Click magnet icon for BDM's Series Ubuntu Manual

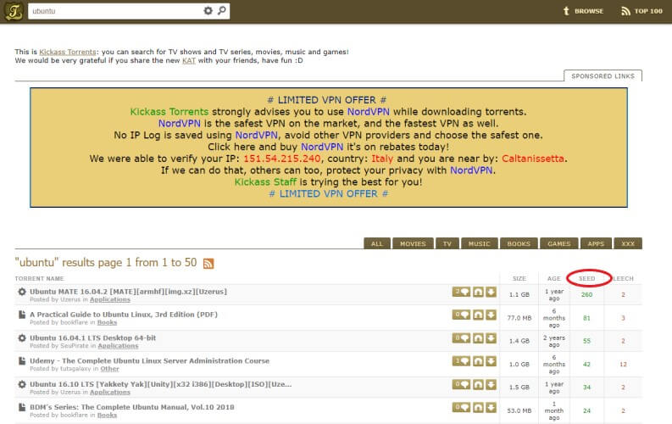pyautogui.click(x=478, y=407)
